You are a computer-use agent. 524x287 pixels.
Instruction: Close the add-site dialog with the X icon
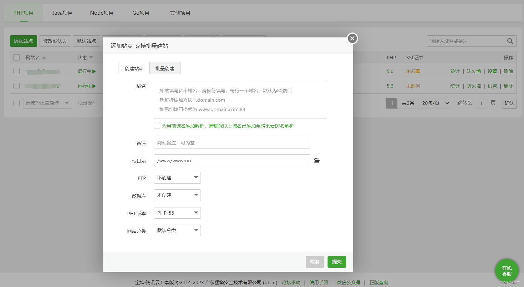pos(352,38)
